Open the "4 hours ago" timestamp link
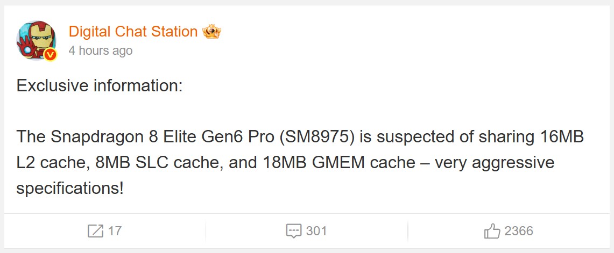 pyautogui.click(x=100, y=51)
